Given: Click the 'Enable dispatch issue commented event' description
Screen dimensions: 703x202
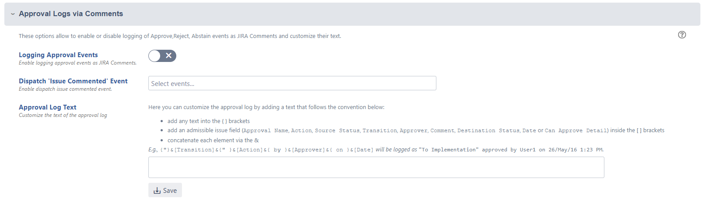Looking at the screenshot, I should (x=65, y=89).
